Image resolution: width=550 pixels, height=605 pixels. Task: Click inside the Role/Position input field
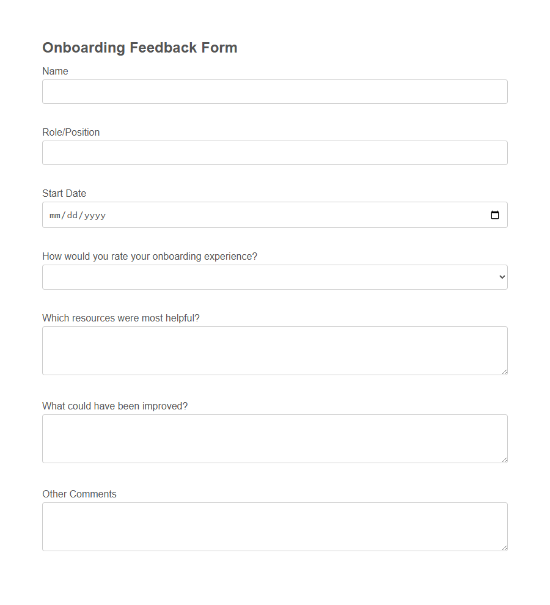click(275, 152)
